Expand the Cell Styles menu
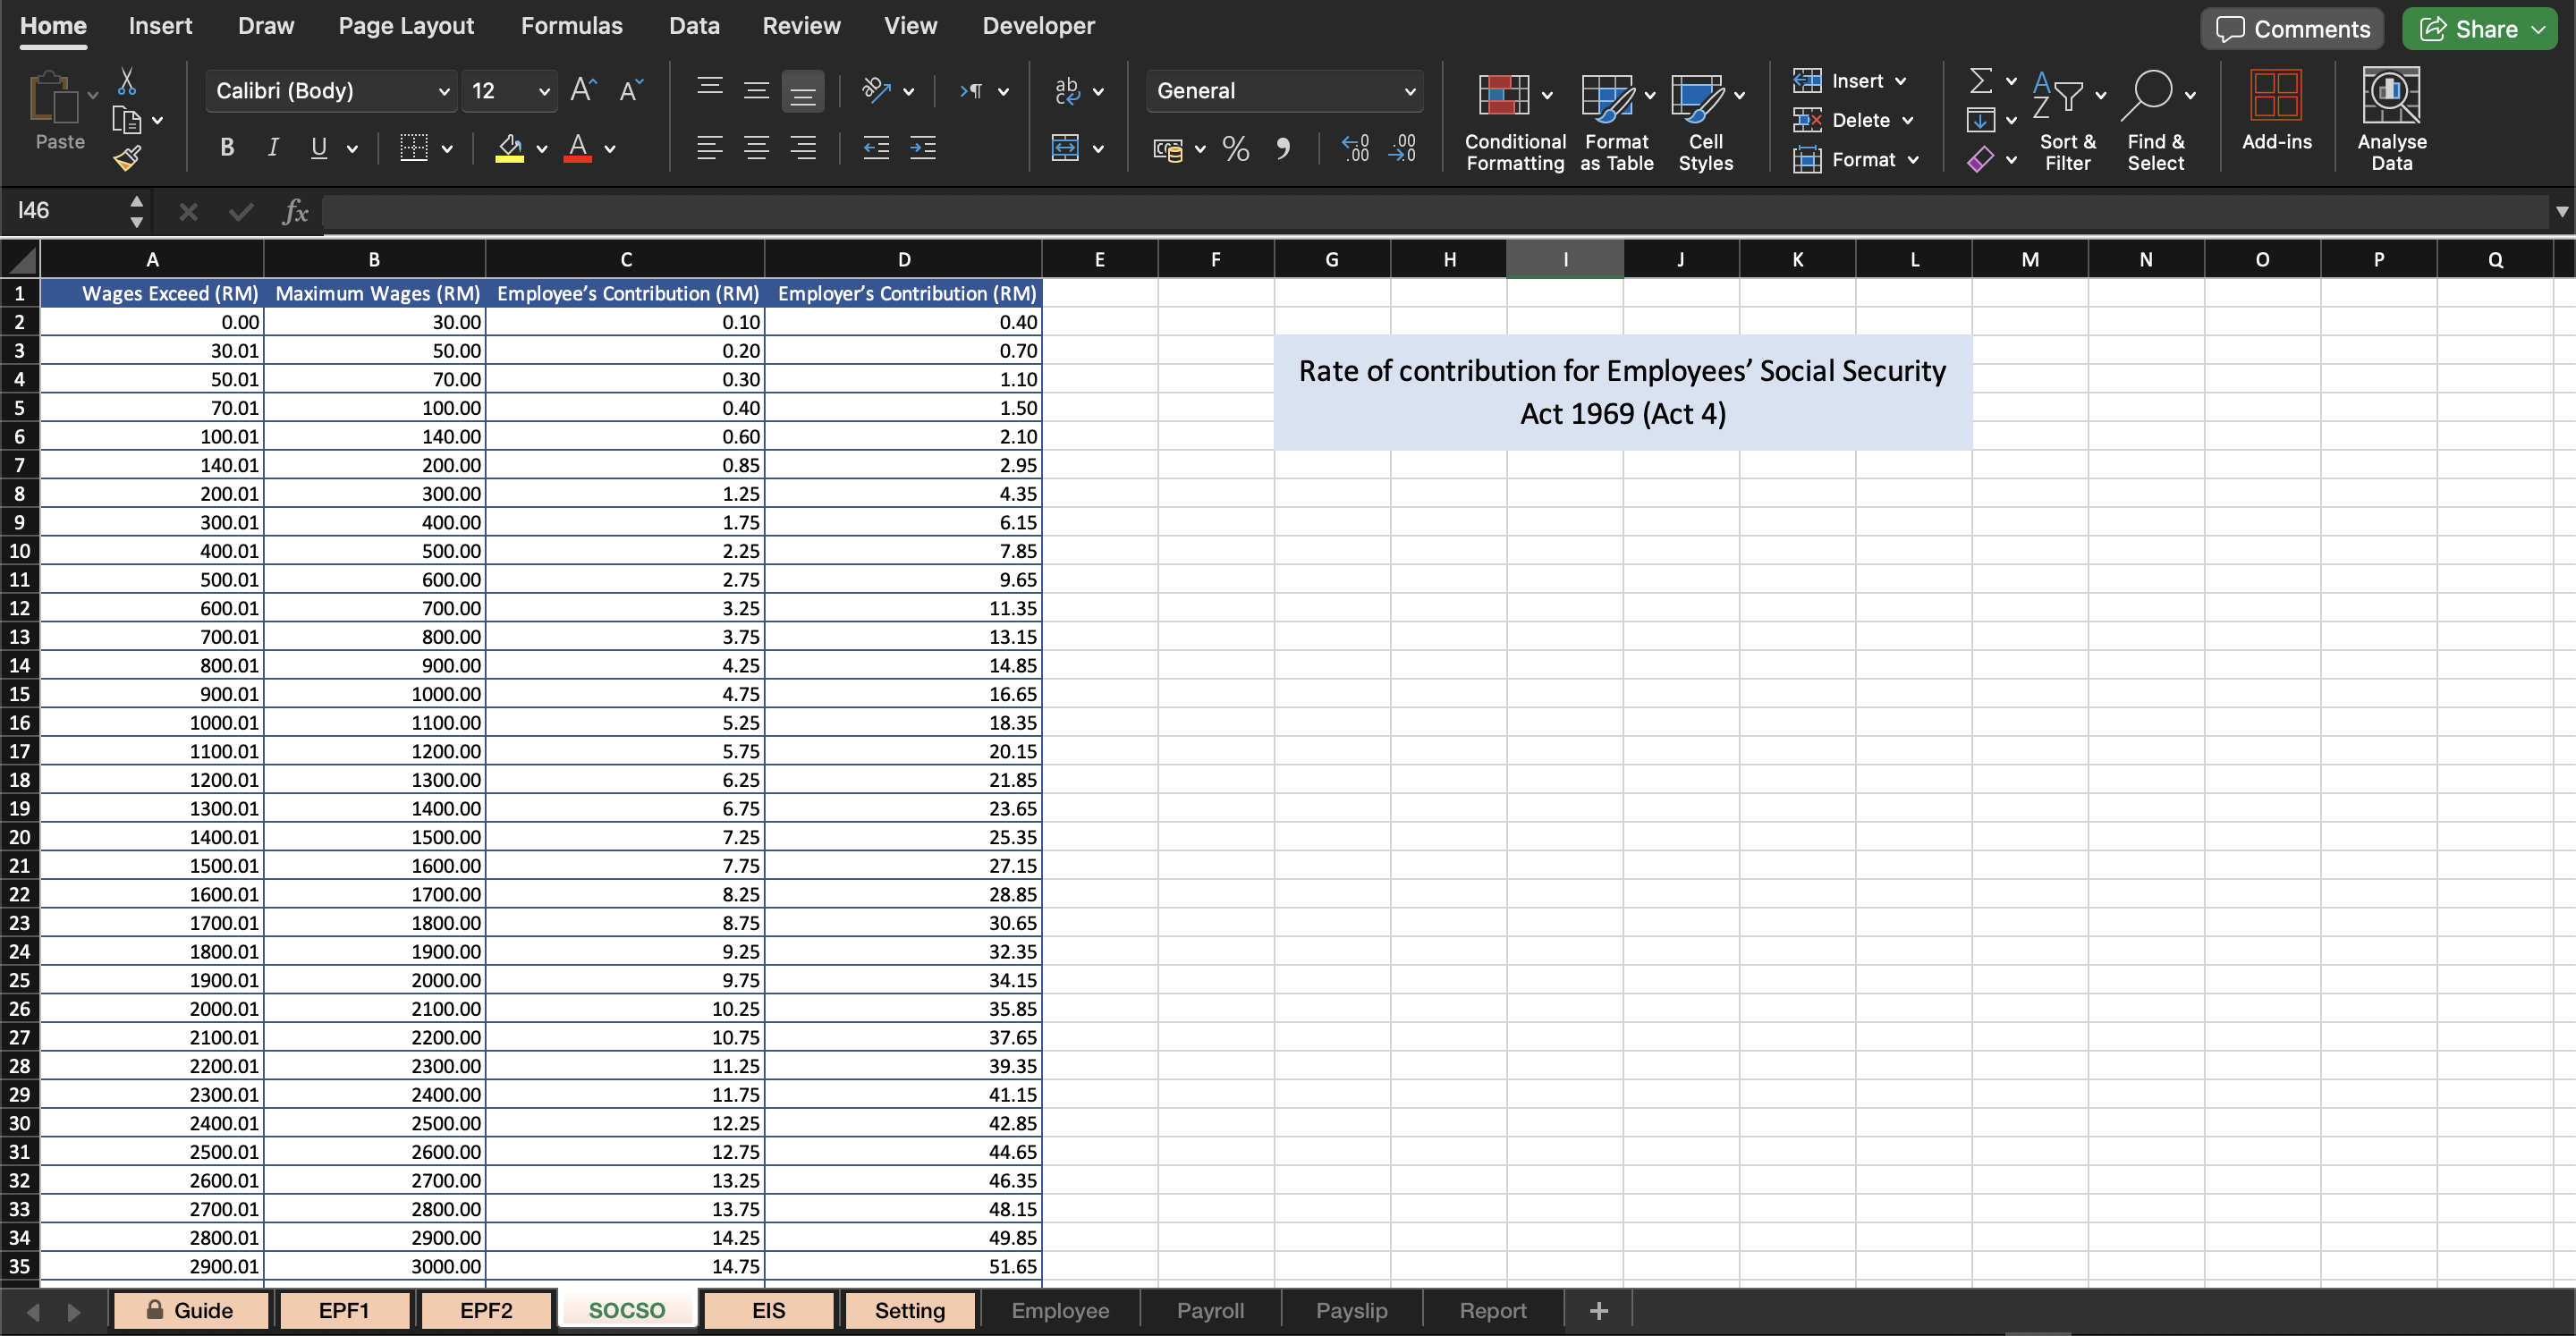Screen dimensions: 2576x1336 [1740, 95]
